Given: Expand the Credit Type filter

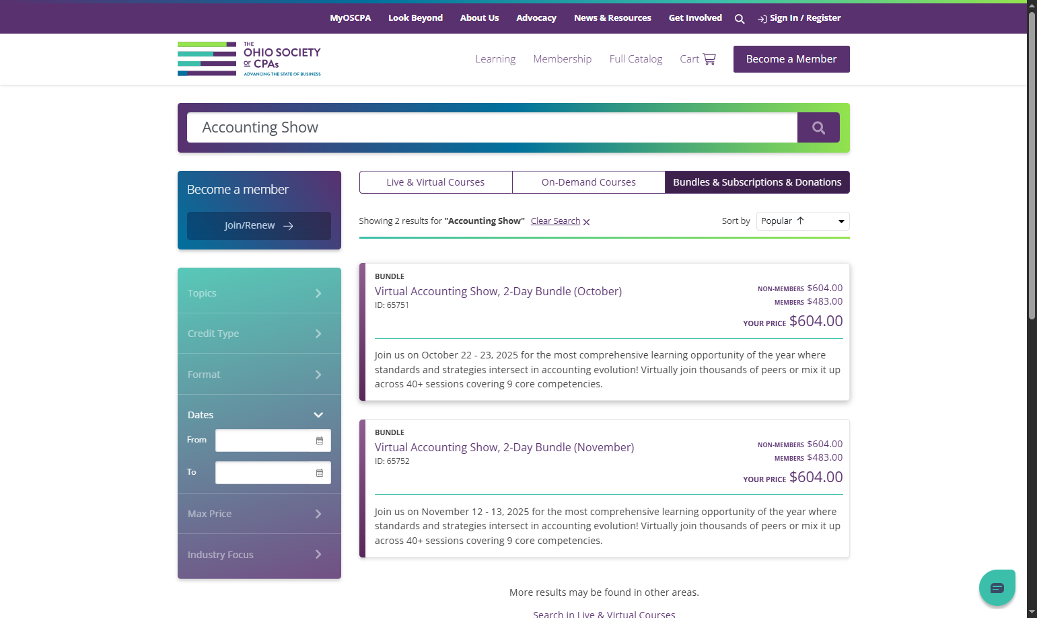Looking at the screenshot, I should click(x=259, y=334).
